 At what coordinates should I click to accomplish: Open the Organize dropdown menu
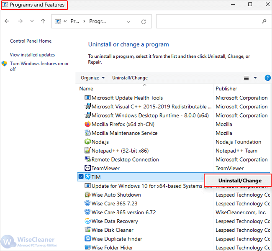coord(92,78)
